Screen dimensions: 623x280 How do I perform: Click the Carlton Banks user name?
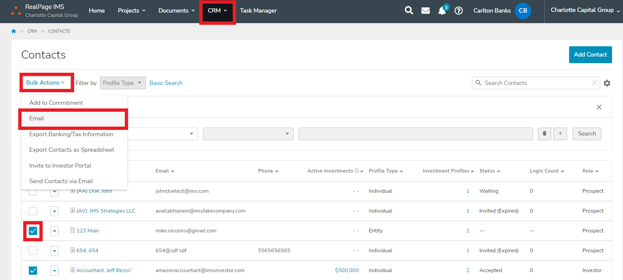[x=492, y=11]
